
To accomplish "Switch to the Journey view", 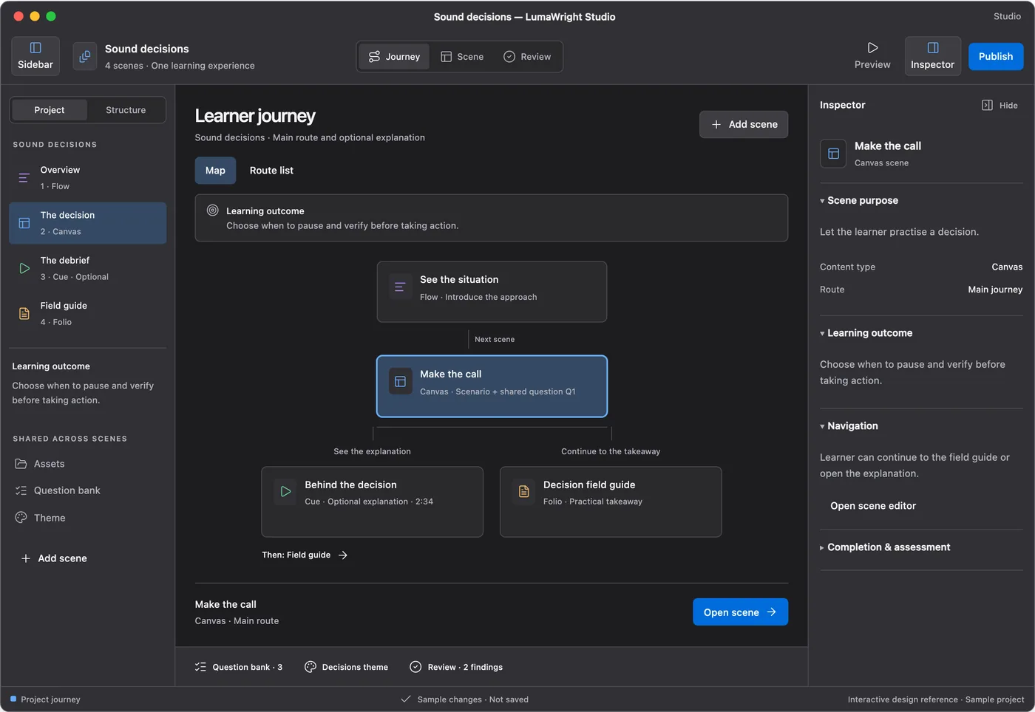I will (x=394, y=56).
